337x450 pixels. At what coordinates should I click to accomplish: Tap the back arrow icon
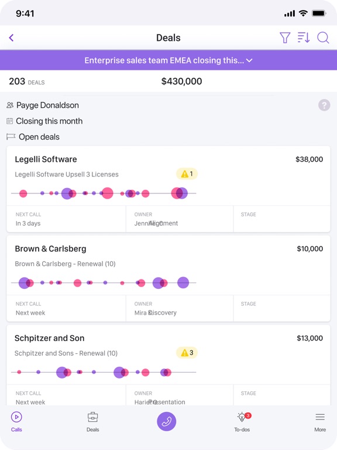(x=12, y=37)
